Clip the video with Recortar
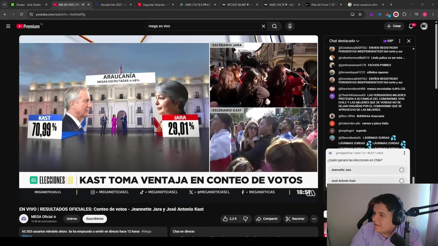The image size is (438, 246). click(295, 219)
